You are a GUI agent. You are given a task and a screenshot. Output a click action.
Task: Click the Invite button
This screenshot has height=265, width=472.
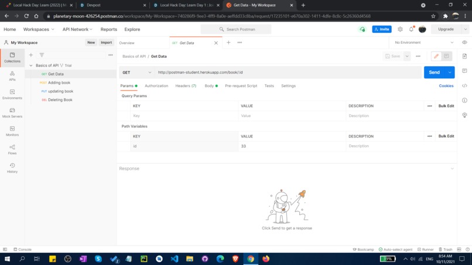tap(382, 29)
